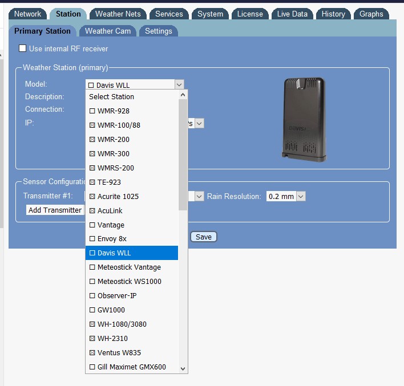Choose WMRS-200 station model

point(132,168)
